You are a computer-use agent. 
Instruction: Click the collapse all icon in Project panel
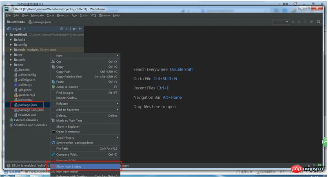coord(67,29)
